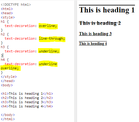The height and width of the screenshot is (122, 139).
Task: Click the struck-through heading 2 in the preview
Action: tap(100, 23)
